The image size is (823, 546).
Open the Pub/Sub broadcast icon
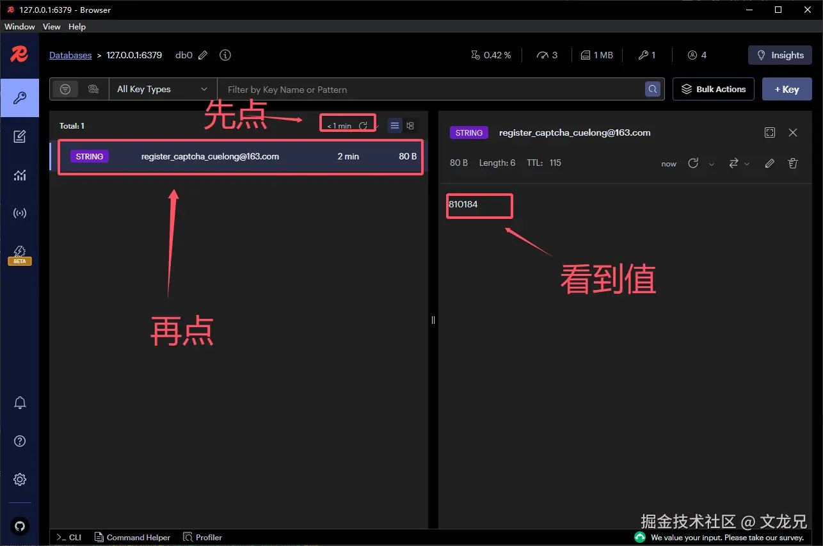pyautogui.click(x=19, y=213)
